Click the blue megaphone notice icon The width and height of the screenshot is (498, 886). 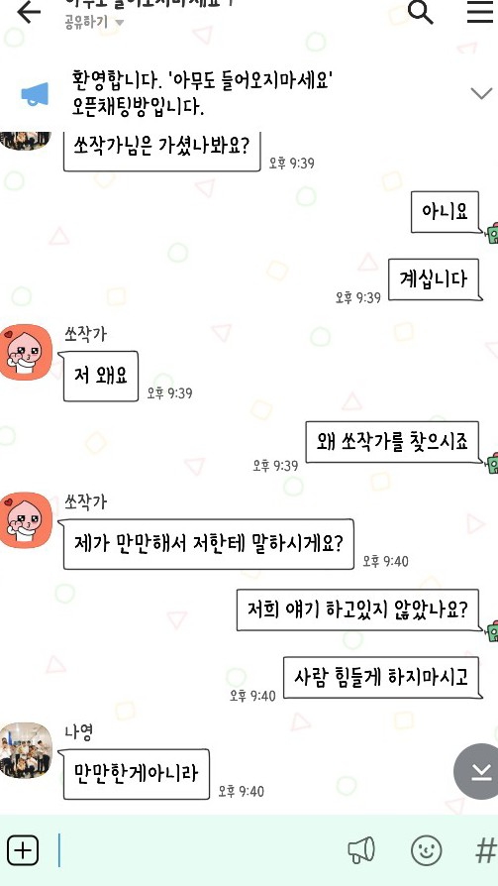pos(35,94)
